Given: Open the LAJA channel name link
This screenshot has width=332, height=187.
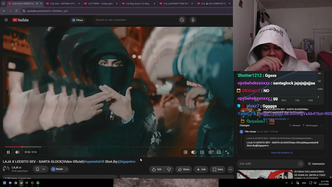Looking at the screenshot, I should coord(15,168).
